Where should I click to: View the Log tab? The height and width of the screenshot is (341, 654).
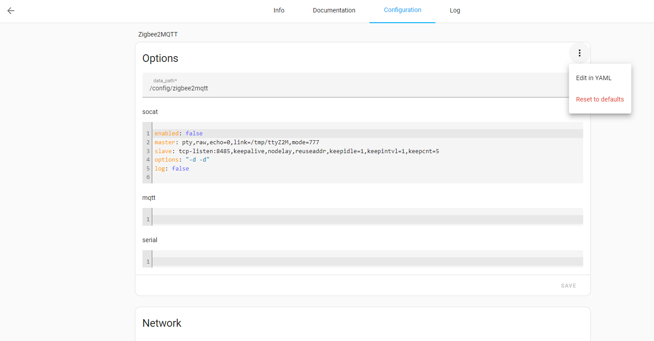click(x=455, y=10)
